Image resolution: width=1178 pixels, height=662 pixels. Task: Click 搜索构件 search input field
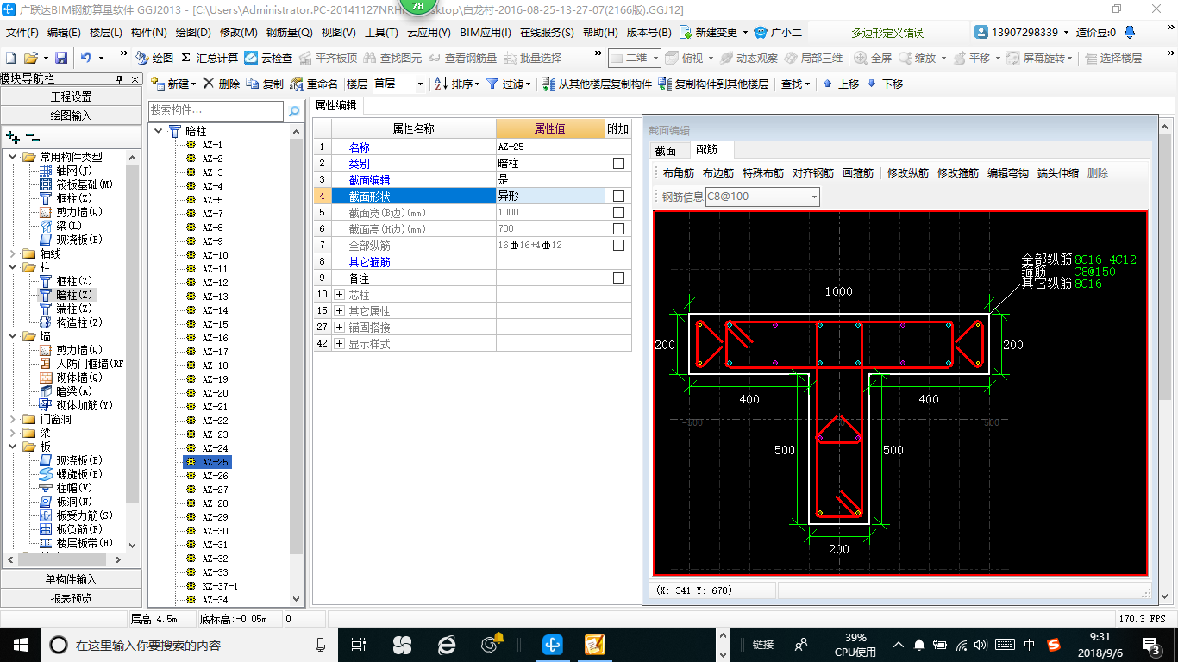click(216, 110)
